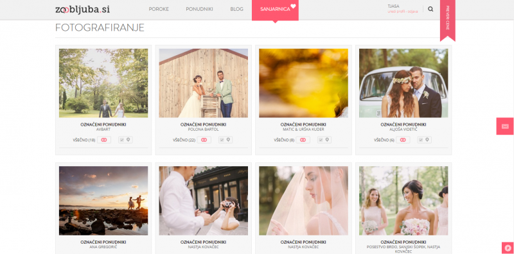The width and height of the screenshot is (514, 254).
Task: Click the envelope contact icon on right edge
Action: pyautogui.click(x=505, y=126)
